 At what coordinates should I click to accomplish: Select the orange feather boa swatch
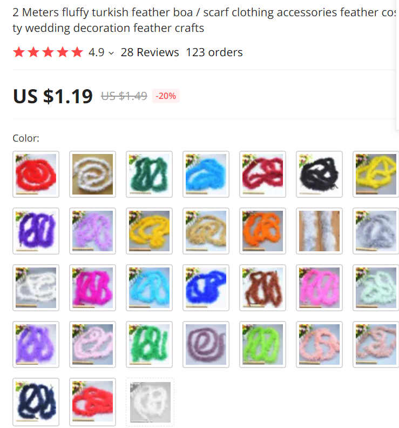[262, 231]
